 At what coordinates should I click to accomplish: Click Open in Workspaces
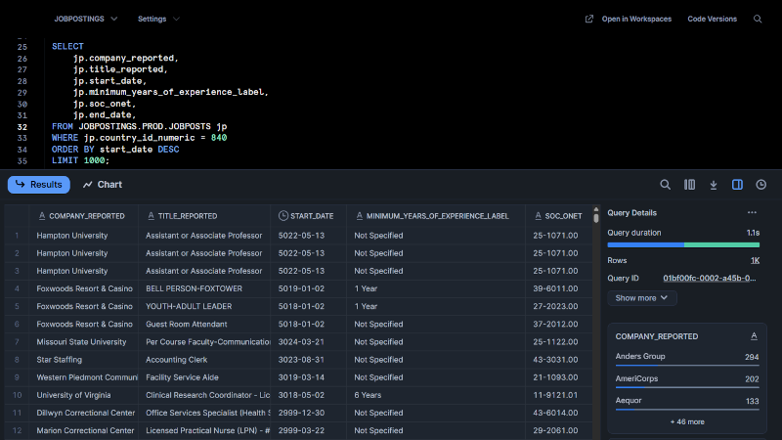click(x=636, y=19)
